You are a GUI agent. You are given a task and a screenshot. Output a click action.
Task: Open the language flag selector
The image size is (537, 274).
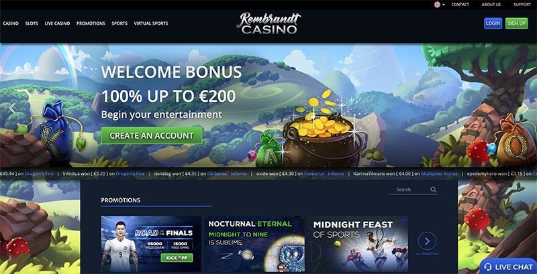coord(439,5)
